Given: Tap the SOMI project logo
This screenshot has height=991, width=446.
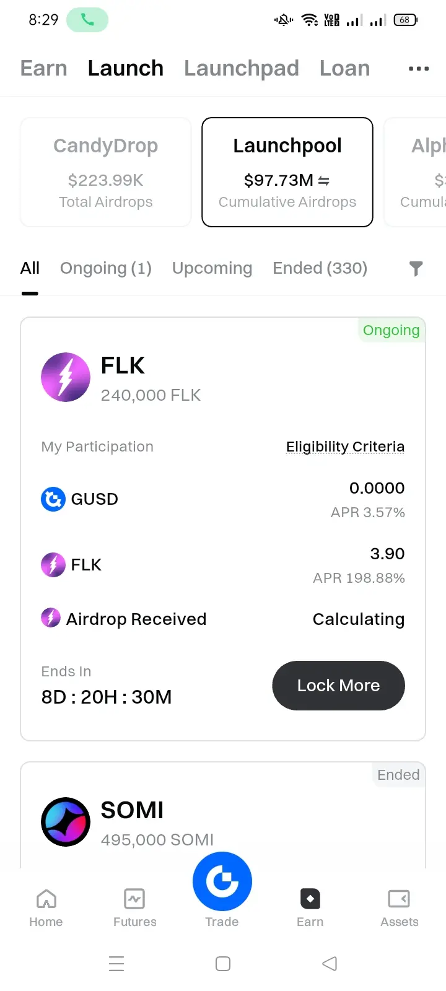Looking at the screenshot, I should tap(66, 822).
